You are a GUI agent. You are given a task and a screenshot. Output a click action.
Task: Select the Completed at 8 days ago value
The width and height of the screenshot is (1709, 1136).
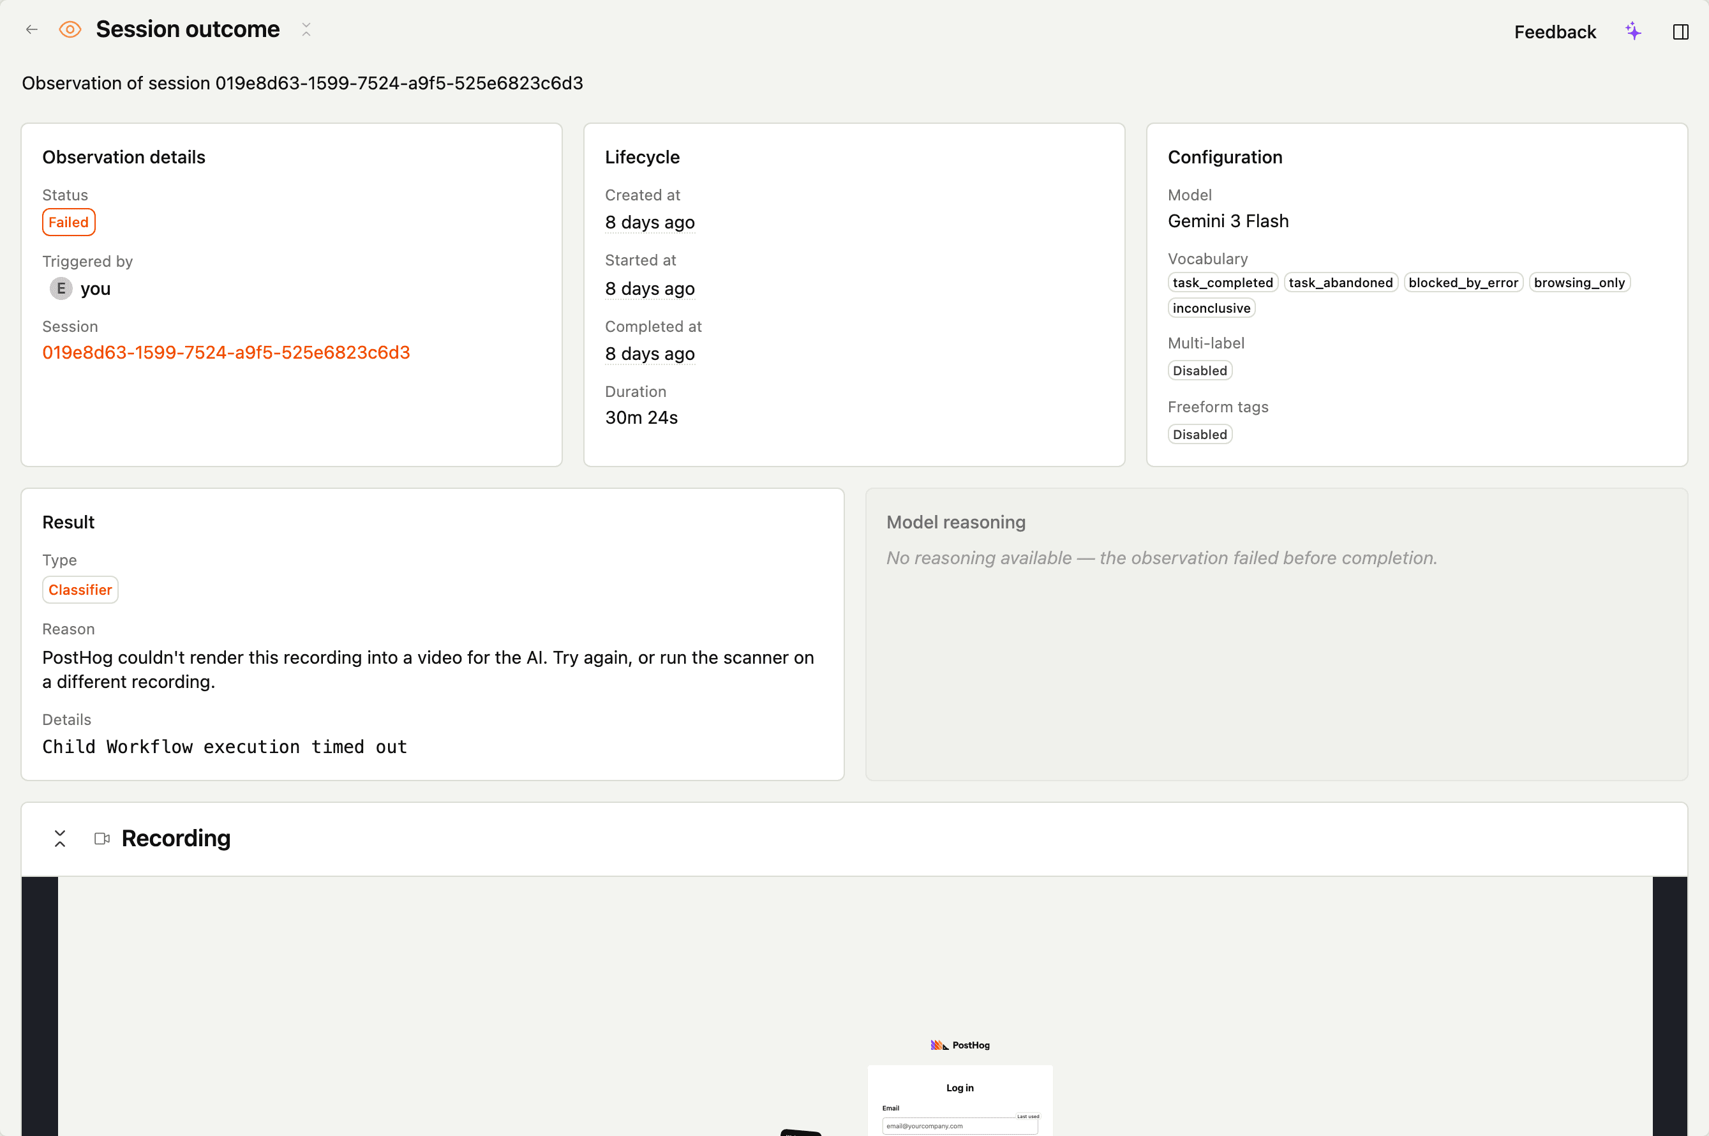tap(650, 354)
